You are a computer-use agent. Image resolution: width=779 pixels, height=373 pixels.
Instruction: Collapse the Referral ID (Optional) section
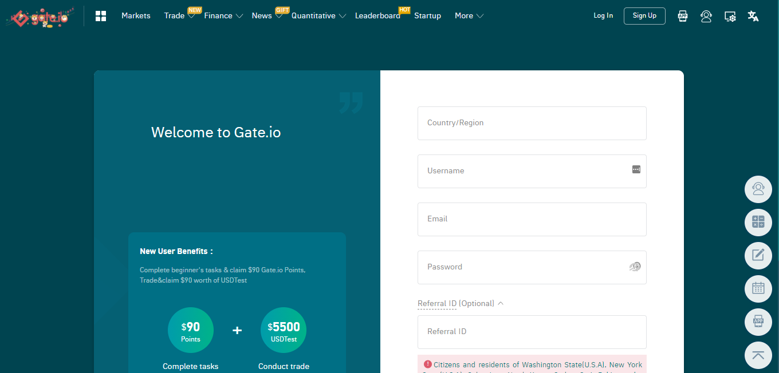(x=461, y=304)
